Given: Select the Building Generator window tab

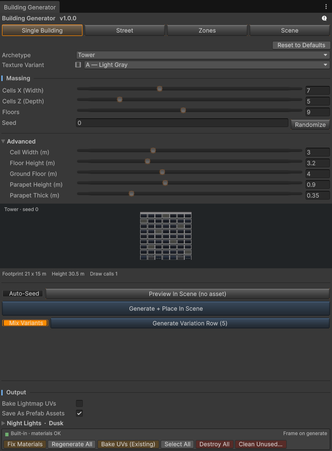Looking at the screenshot, I should point(30,7).
